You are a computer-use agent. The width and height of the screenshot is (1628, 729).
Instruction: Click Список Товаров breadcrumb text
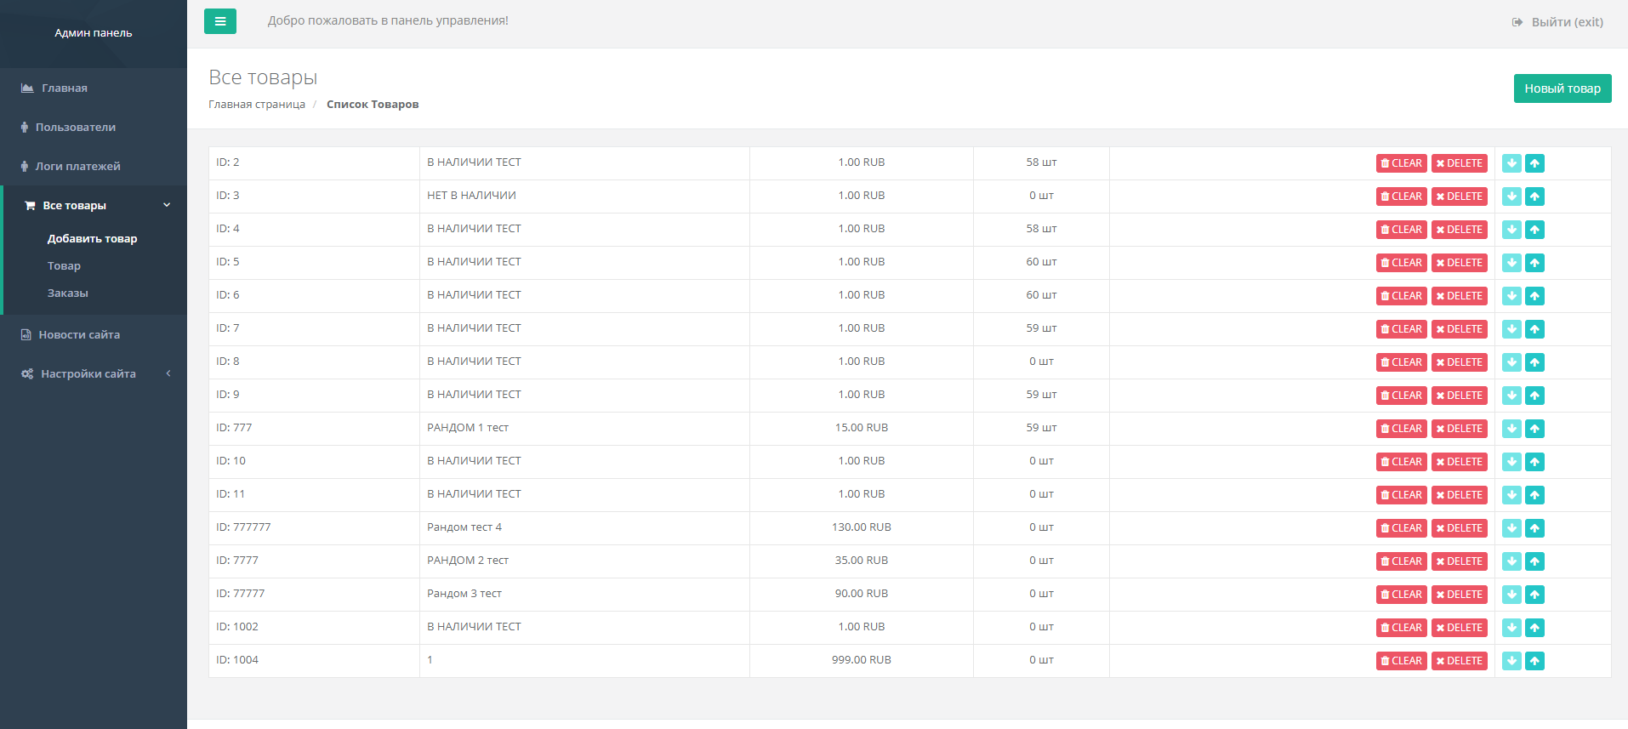pyautogui.click(x=373, y=105)
